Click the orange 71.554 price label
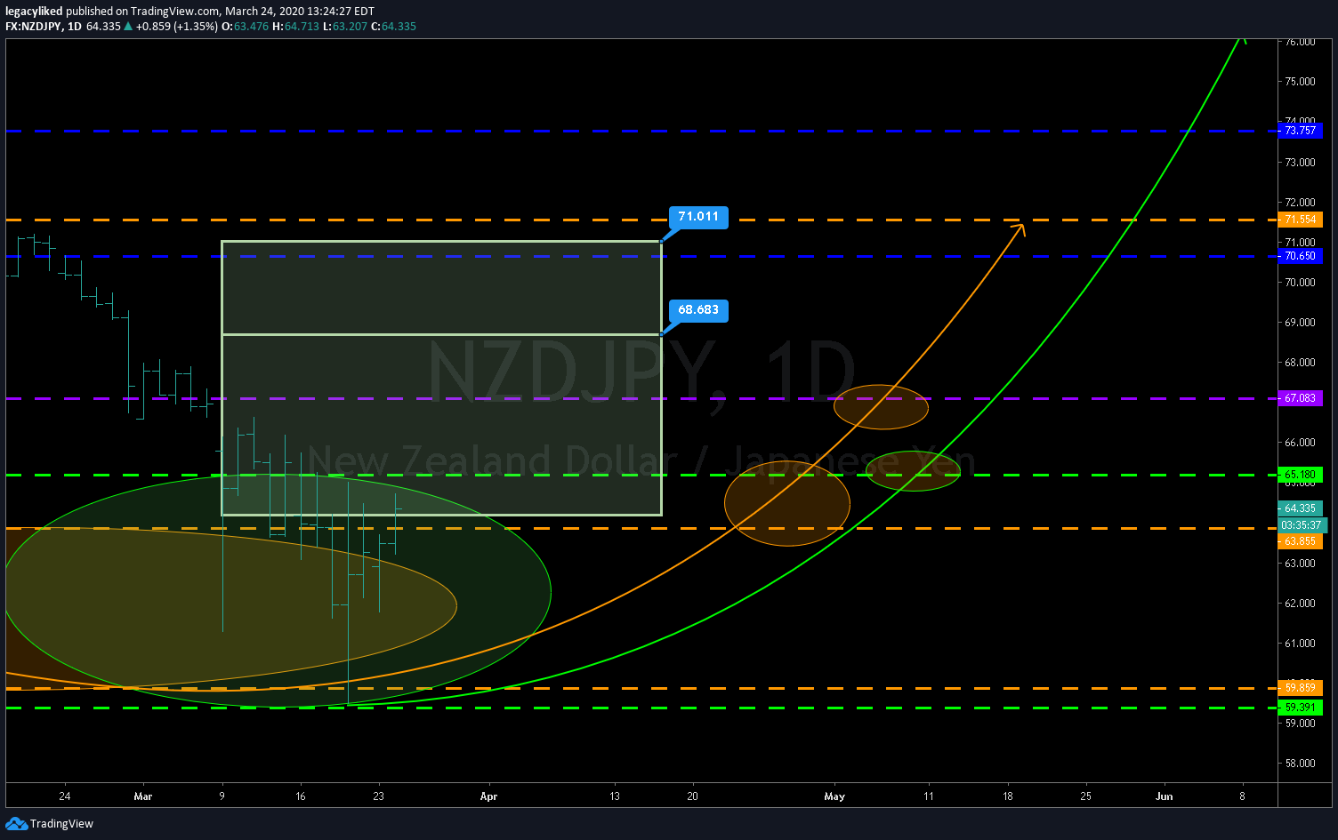 [1300, 220]
